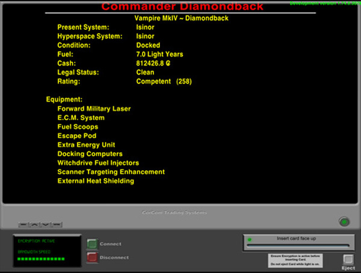Image resolution: width=361 pixels, height=273 pixels.
Task: Click the down arrow monitor button
Action: [x=45, y=224]
